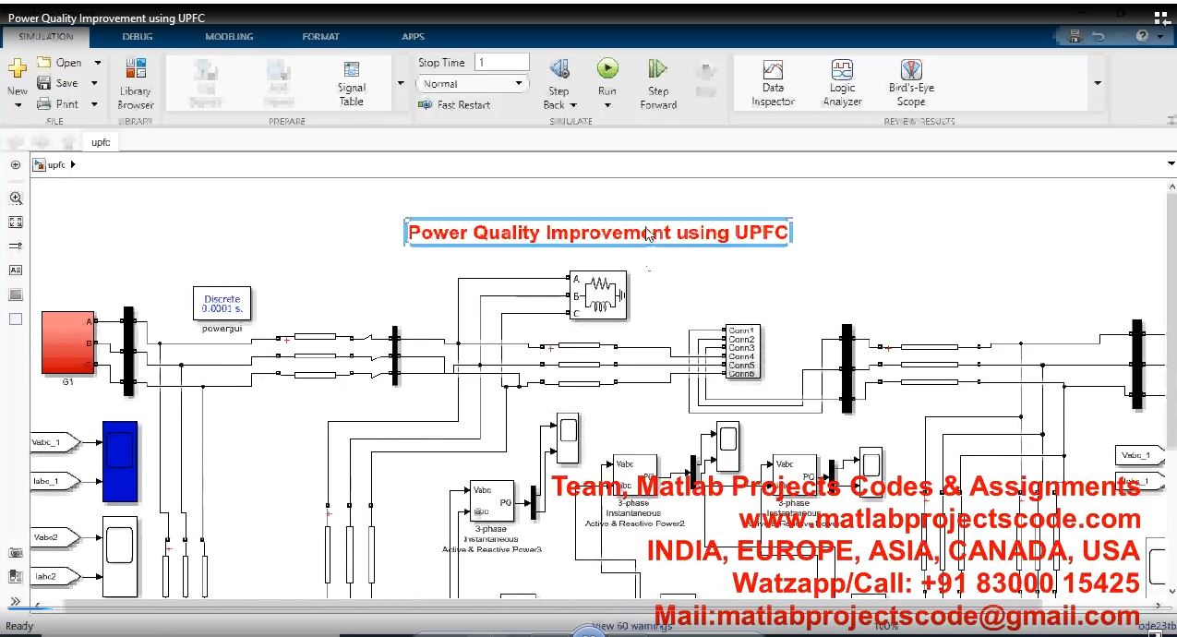
Task: Launch the Logic Analyzer
Action: 842,81
